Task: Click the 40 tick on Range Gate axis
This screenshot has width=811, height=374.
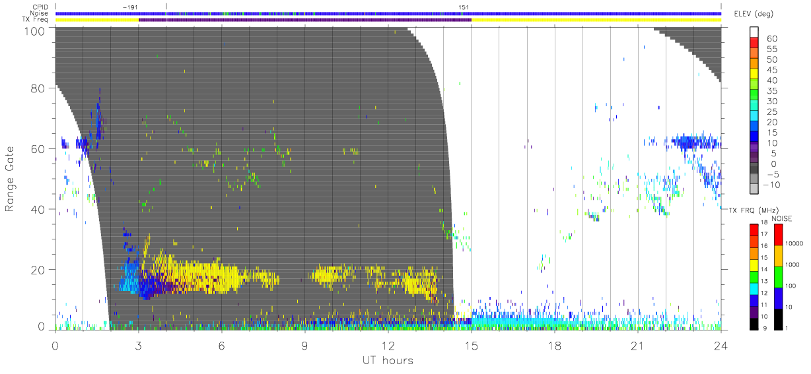Action: [38, 209]
